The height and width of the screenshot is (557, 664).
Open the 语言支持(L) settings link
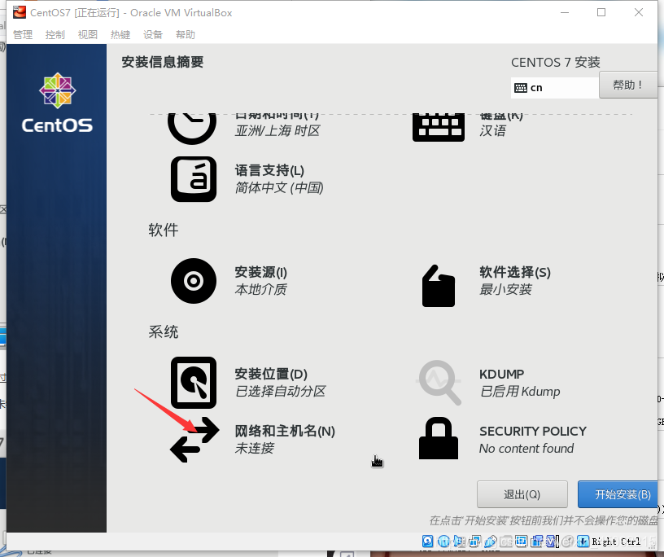270,170
